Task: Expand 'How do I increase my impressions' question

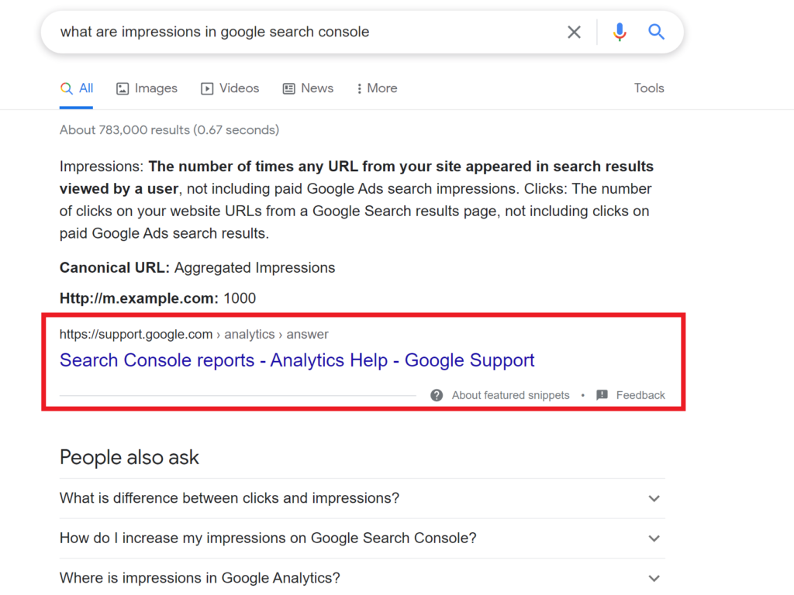Action: pyautogui.click(x=362, y=538)
